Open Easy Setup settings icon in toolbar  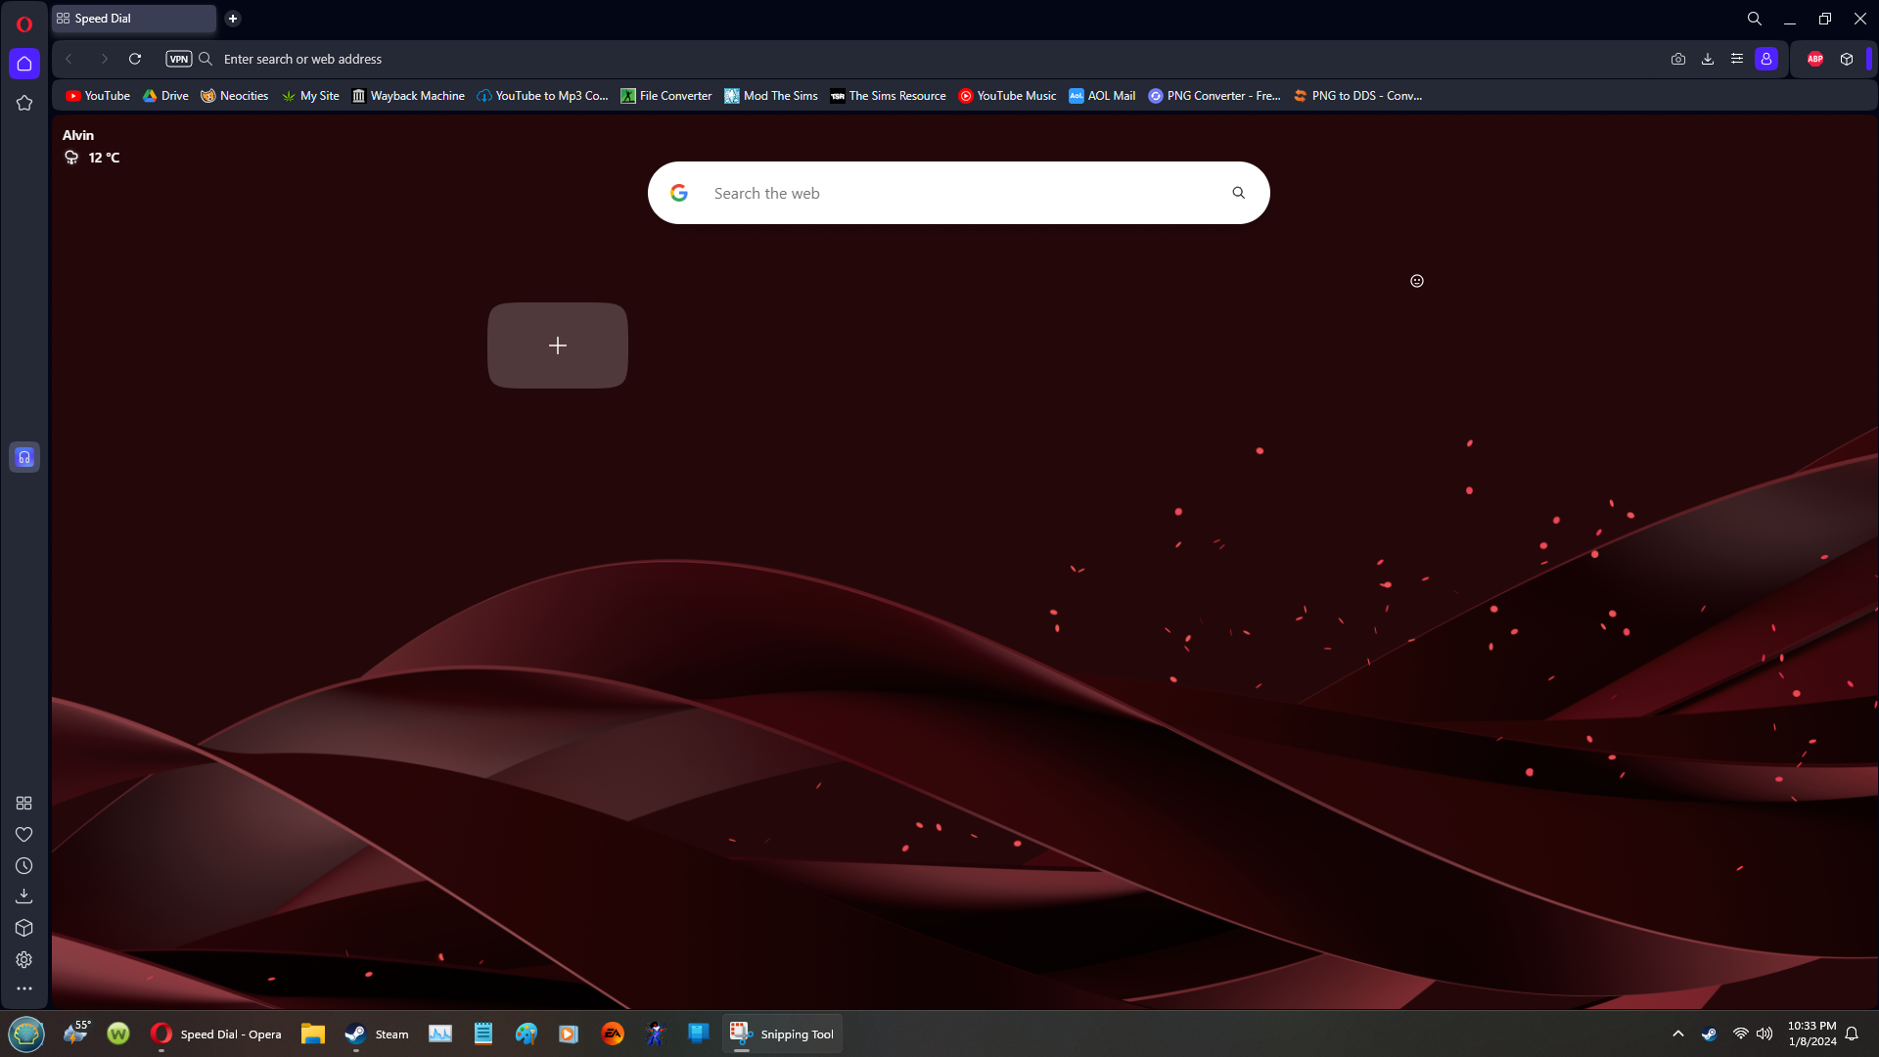pyautogui.click(x=1737, y=59)
